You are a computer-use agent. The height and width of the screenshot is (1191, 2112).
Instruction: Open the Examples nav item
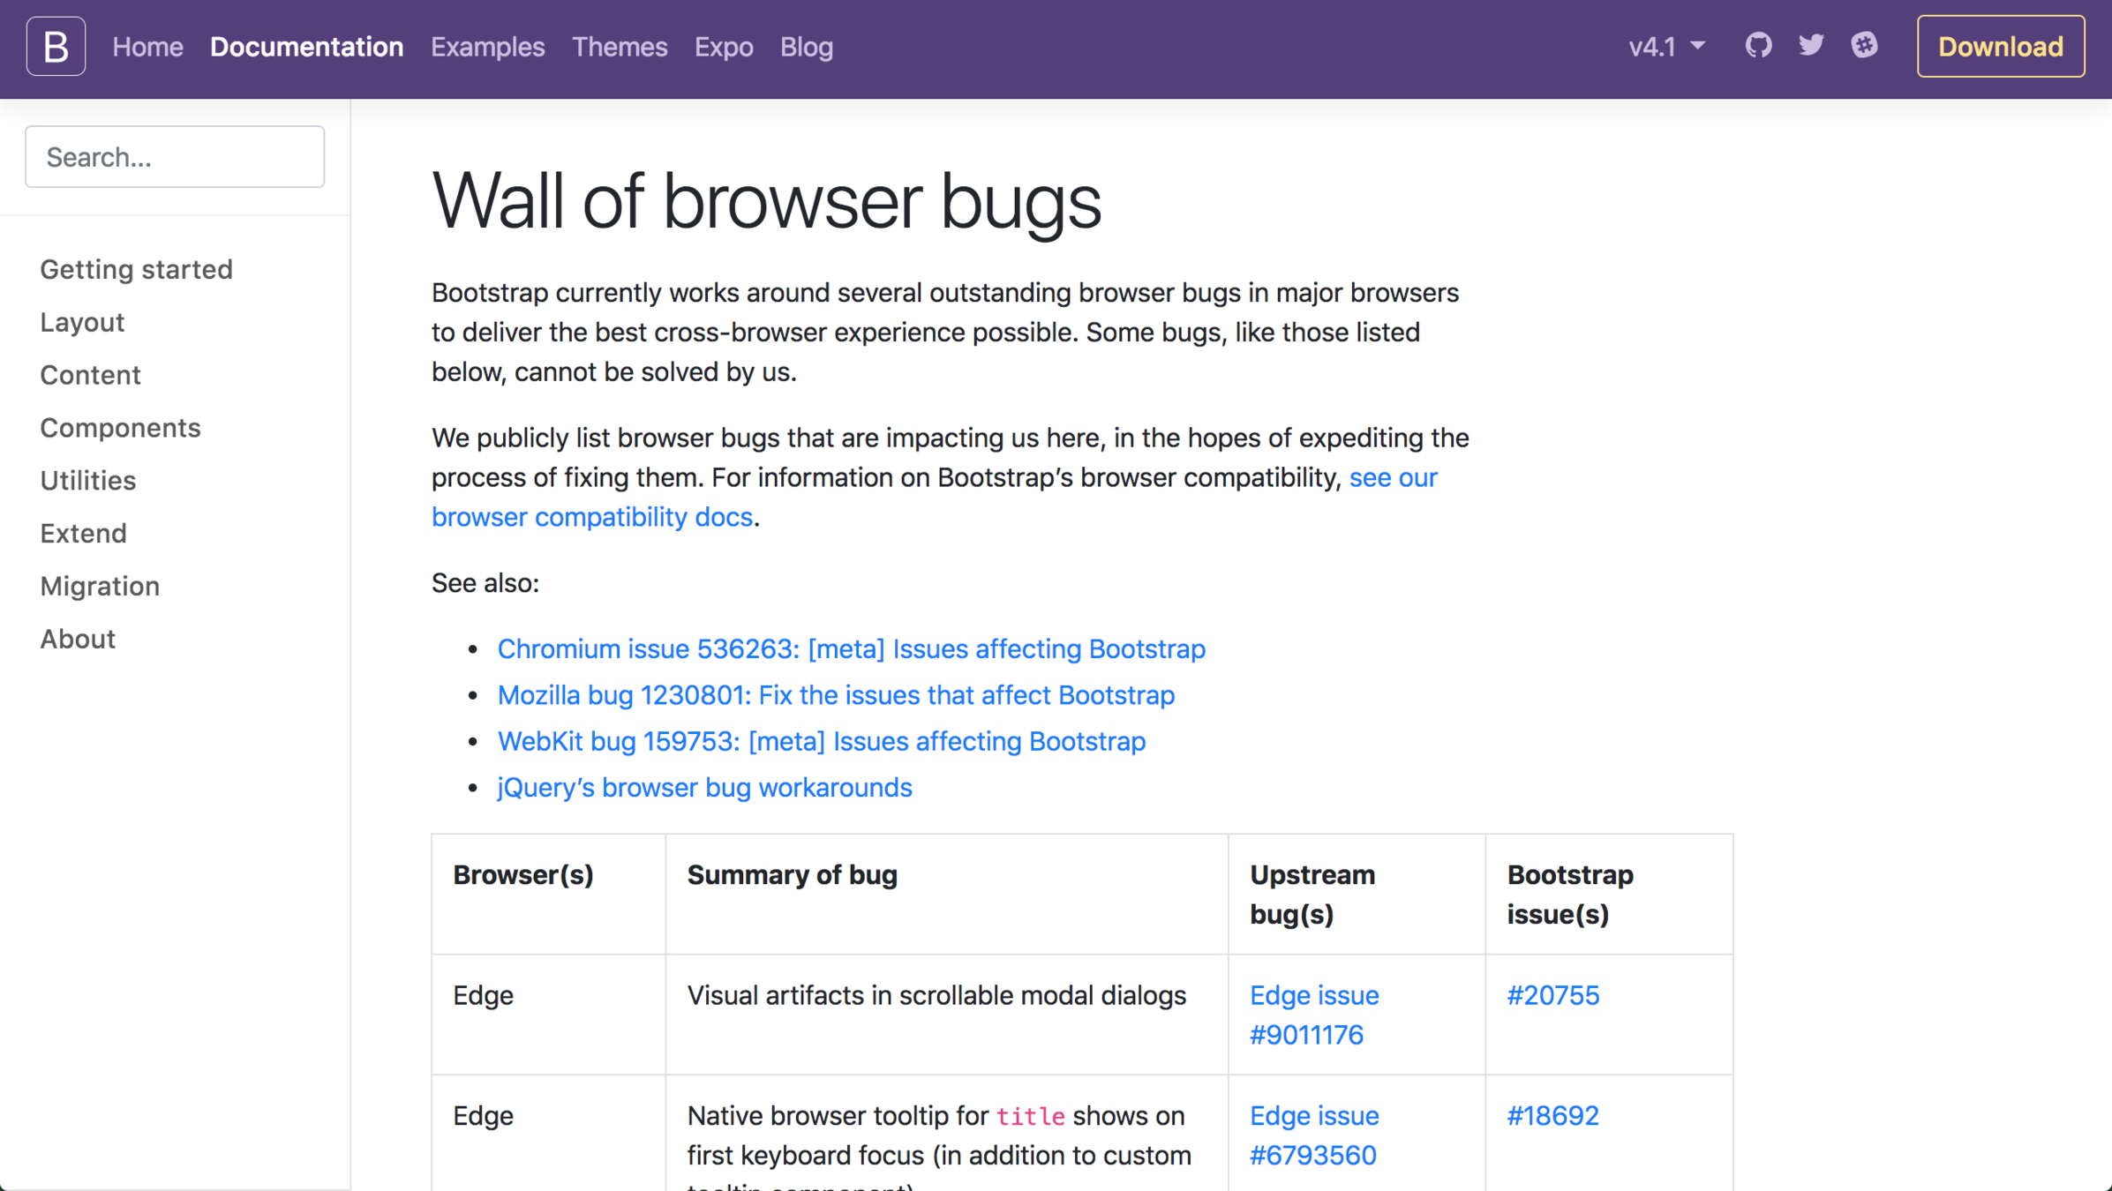(x=487, y=47)
